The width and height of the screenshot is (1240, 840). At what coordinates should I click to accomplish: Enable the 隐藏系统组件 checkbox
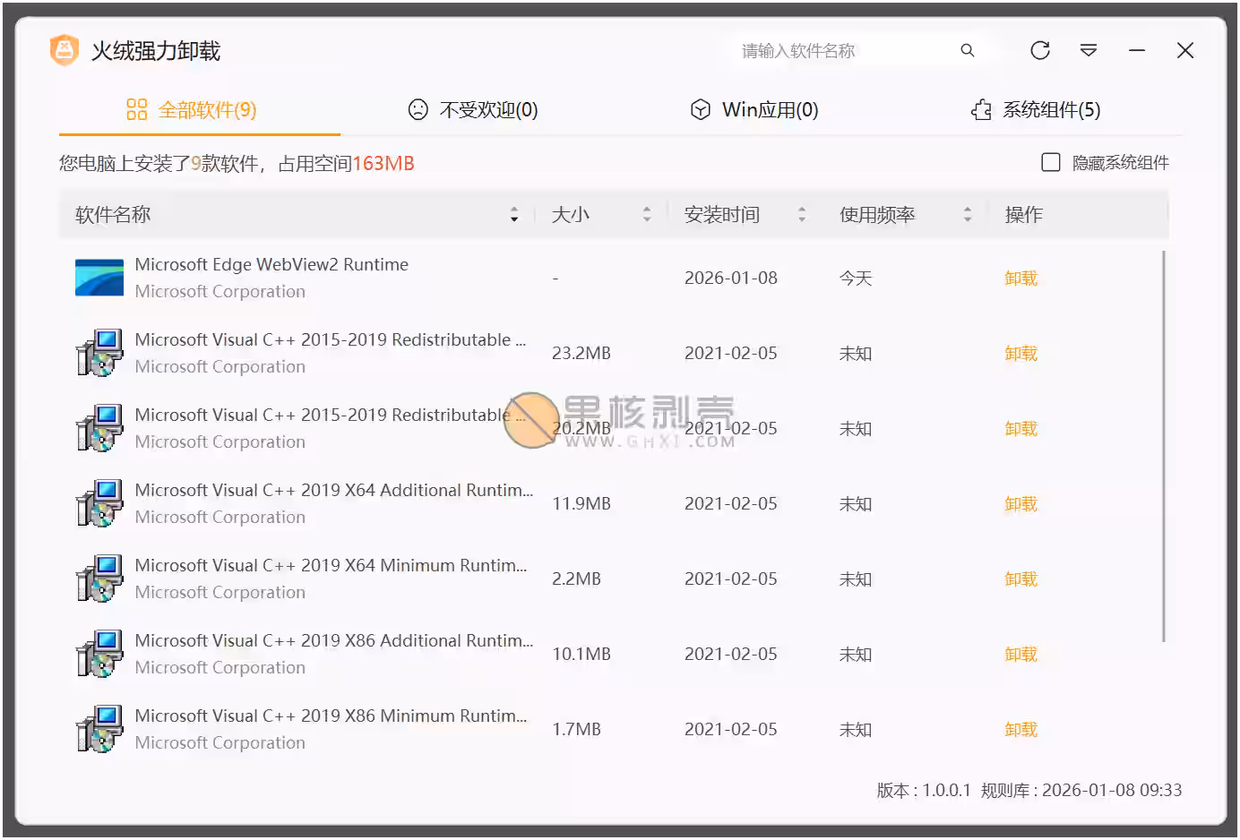tap(1051, 162)
